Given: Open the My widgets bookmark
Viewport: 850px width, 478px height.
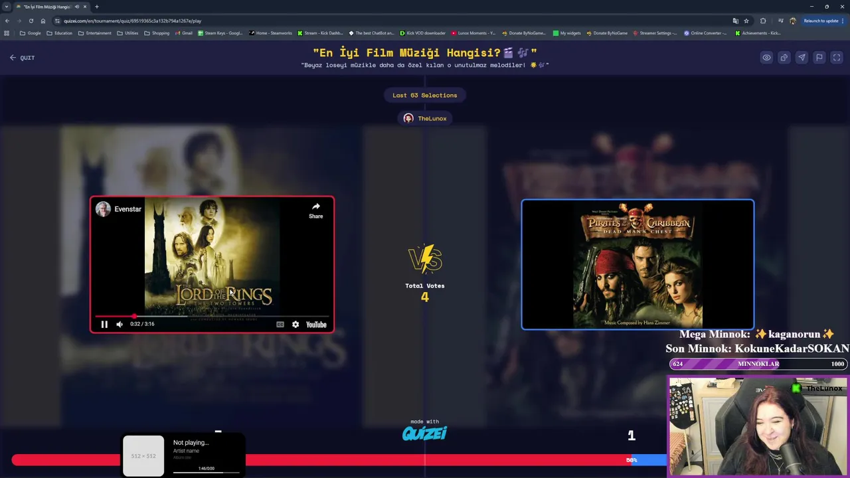Looking at the screenshot, I should 568,33.
